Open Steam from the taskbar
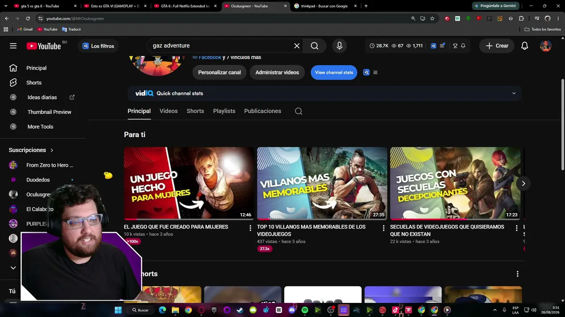 click(x=240, y=310)
